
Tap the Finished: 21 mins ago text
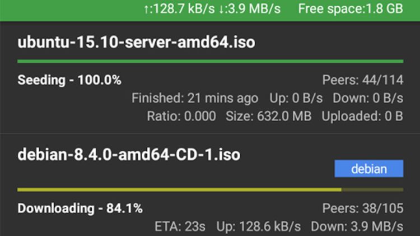[195, 98]
